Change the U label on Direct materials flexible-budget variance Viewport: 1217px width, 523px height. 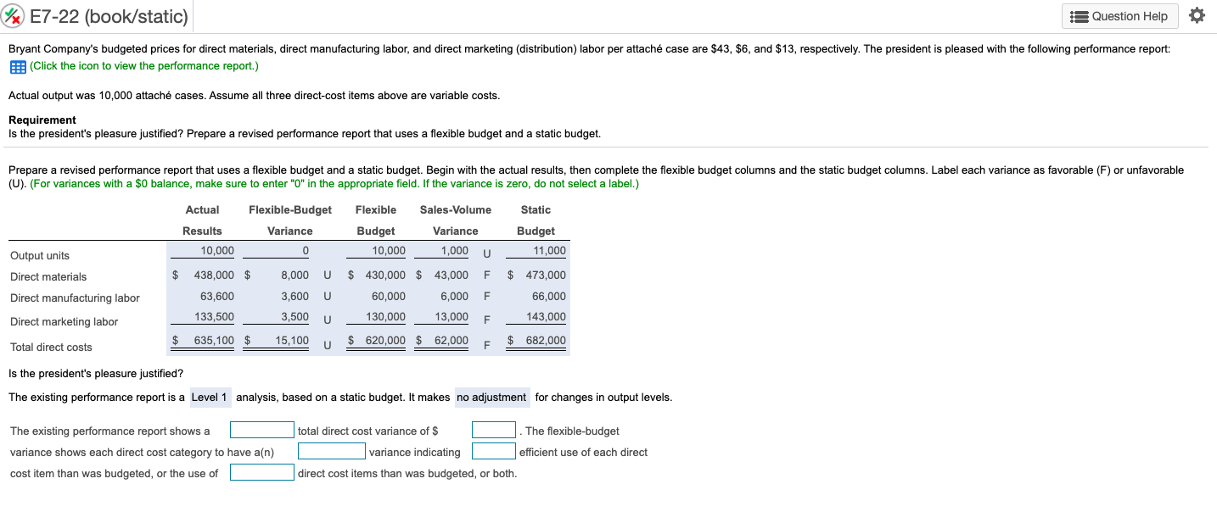(x=326, y=275)
